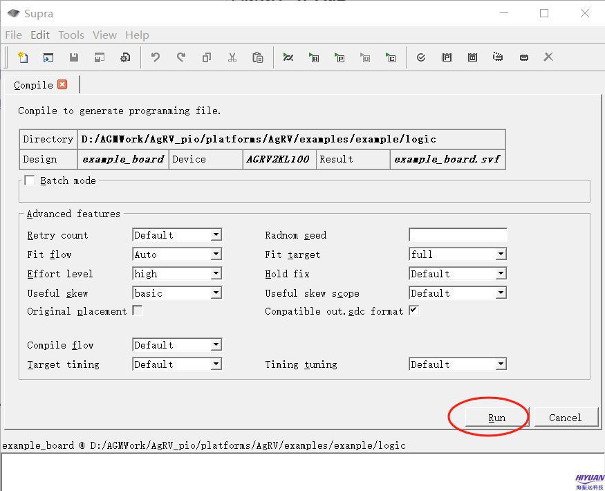Open the Timing tuning dropdown
The width and height of the screenshot is (605, 491).
tap(501, 364)
